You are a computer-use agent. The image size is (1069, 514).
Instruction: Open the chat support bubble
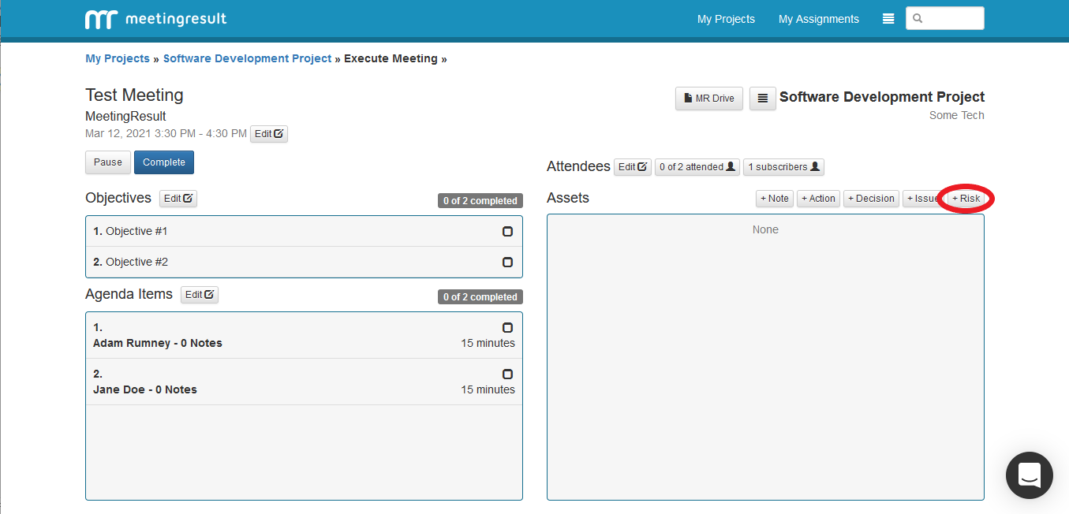click(1029, 475)
